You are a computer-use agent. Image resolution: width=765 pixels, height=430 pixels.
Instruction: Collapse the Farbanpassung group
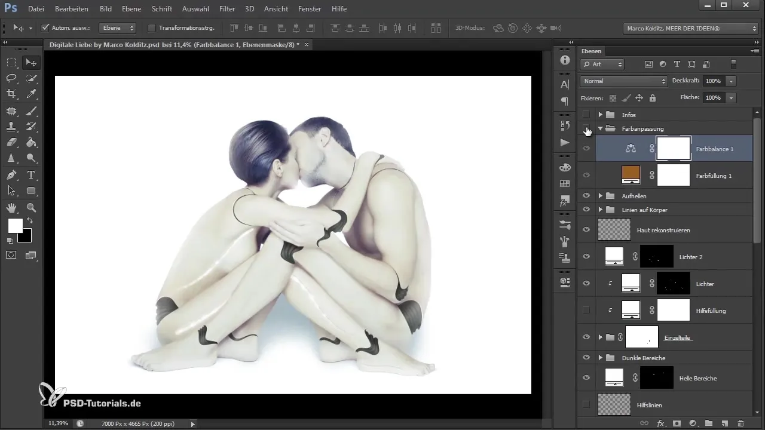pyautogui.click(x=600, y=128)
